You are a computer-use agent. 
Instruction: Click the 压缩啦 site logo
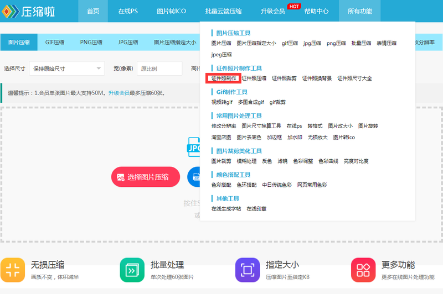click(28, 11)
